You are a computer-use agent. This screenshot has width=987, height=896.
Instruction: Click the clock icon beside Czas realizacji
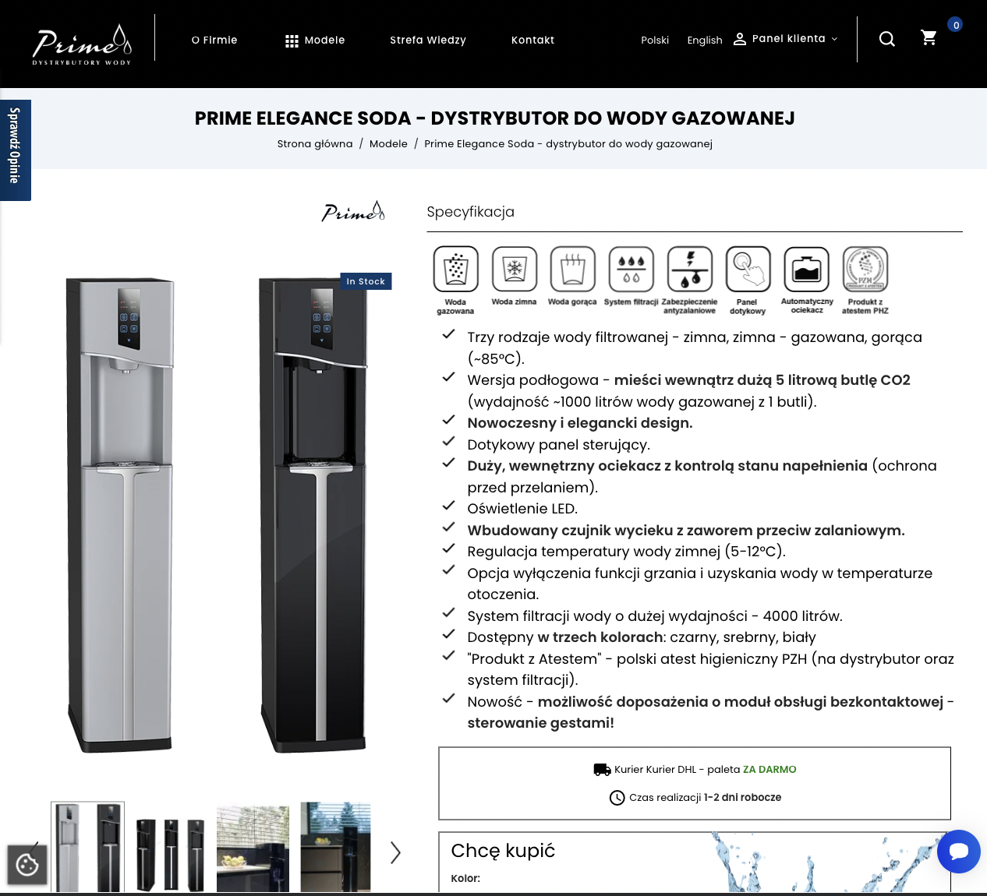click(617, 798)
